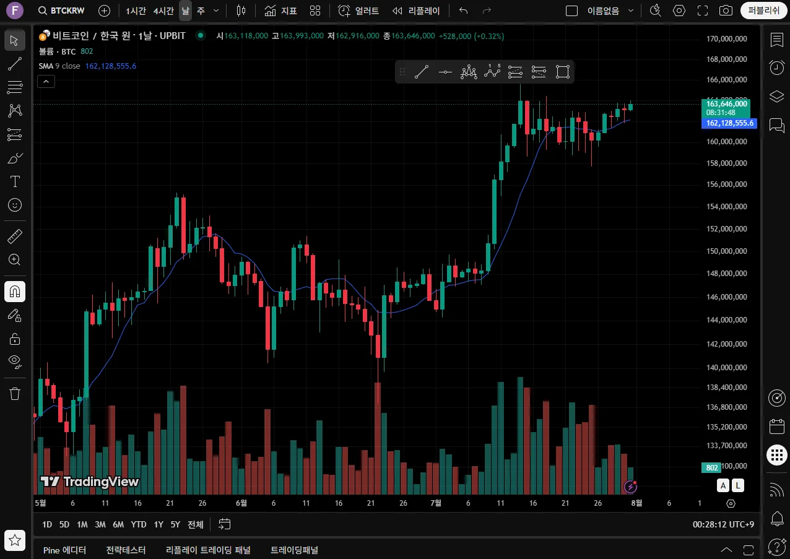The height and width of the screenshot is (559, 790).
Task: Select the trend line drawing tool
Action: [x=15, y=64]
